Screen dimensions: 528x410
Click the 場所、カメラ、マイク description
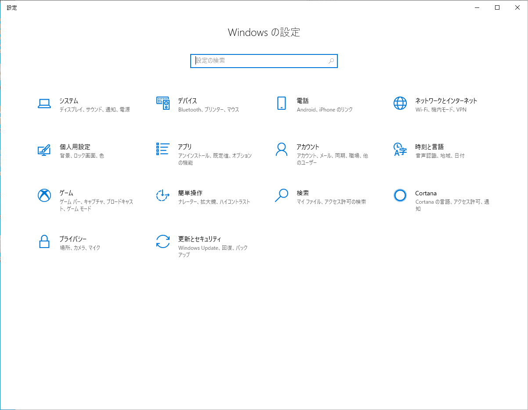click(x=80, y=248)
